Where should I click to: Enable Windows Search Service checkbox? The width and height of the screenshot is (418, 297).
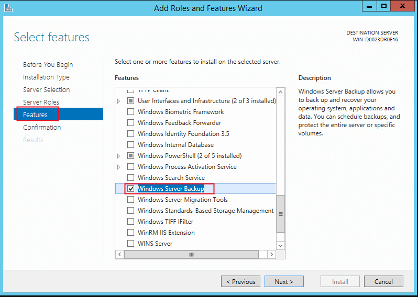131,178
